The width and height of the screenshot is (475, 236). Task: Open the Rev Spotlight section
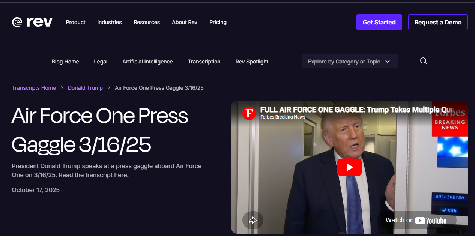252,62
